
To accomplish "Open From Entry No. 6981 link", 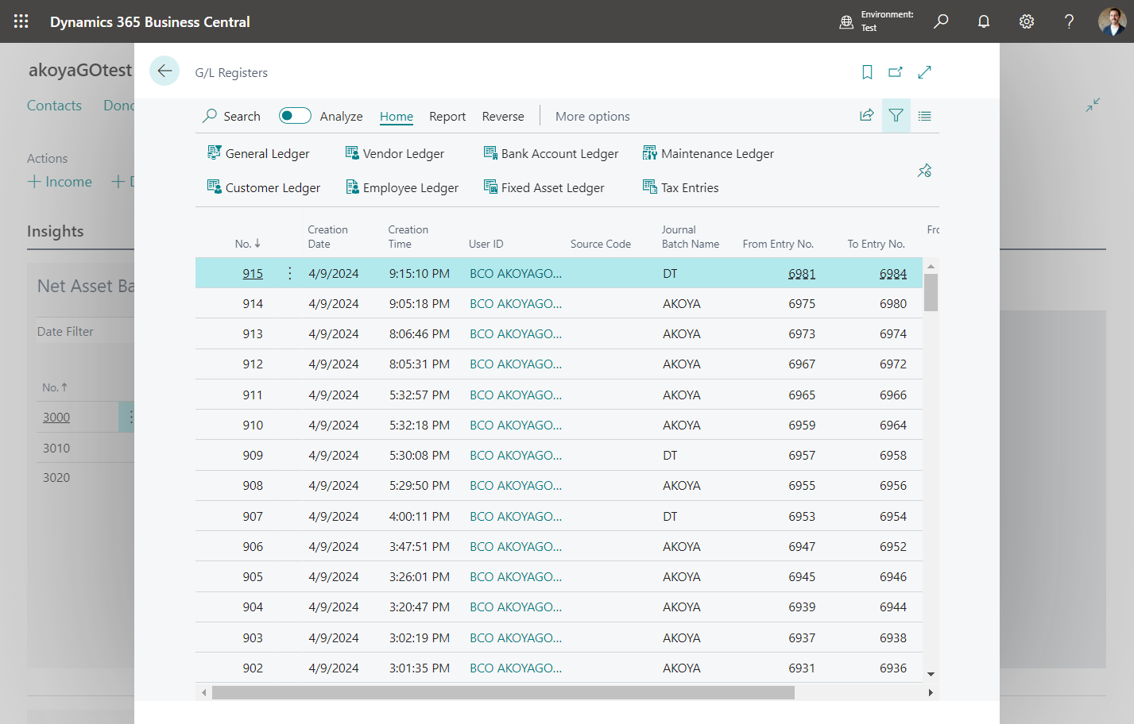I will 802,273.
